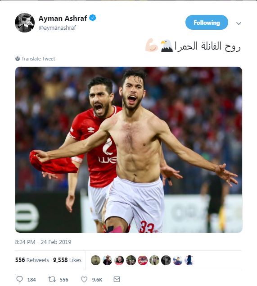The width and height of the screenshot is (257, 286).
Task: Open Ayman Ashraf's profile avatar
Action: (x=25, y=23)
